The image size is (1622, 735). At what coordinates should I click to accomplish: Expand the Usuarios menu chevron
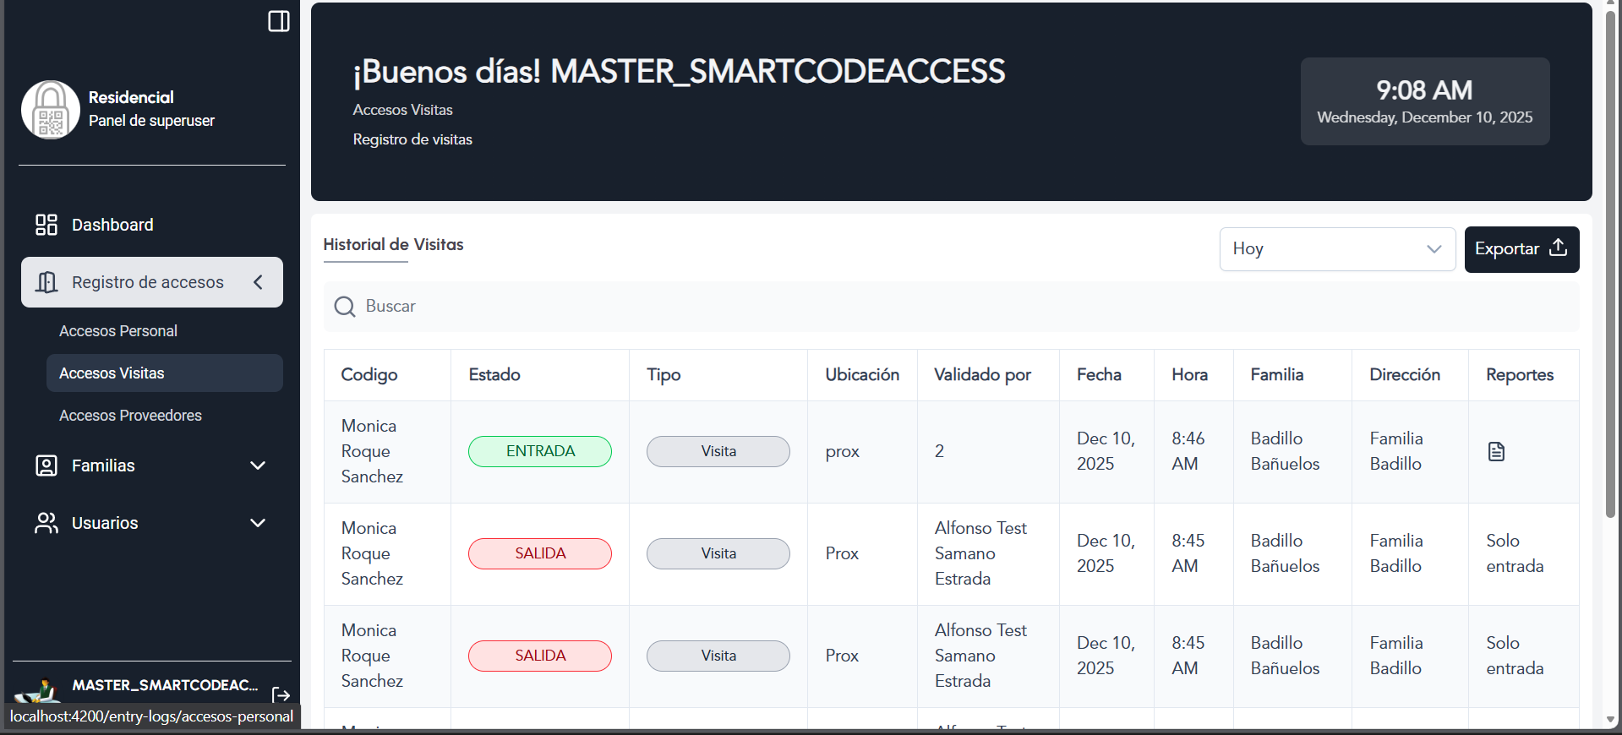(x=258, y=523)
